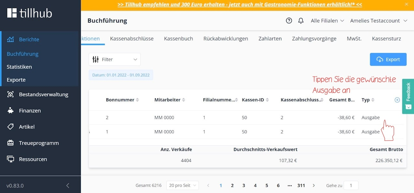
Task: Open the Alle Filialen dropdown
Action: pos(327,21)
